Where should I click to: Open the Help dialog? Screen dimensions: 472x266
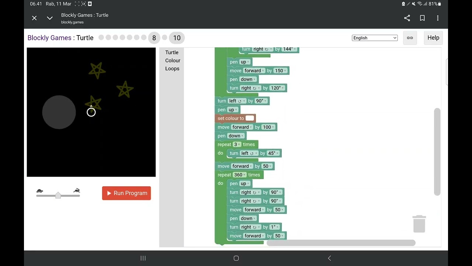point(433,38)
